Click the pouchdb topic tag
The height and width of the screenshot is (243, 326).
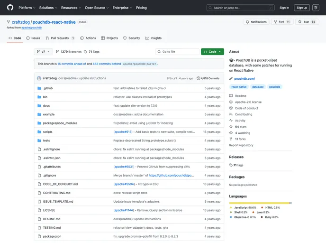pyautogui.click(x=274, y=87)
